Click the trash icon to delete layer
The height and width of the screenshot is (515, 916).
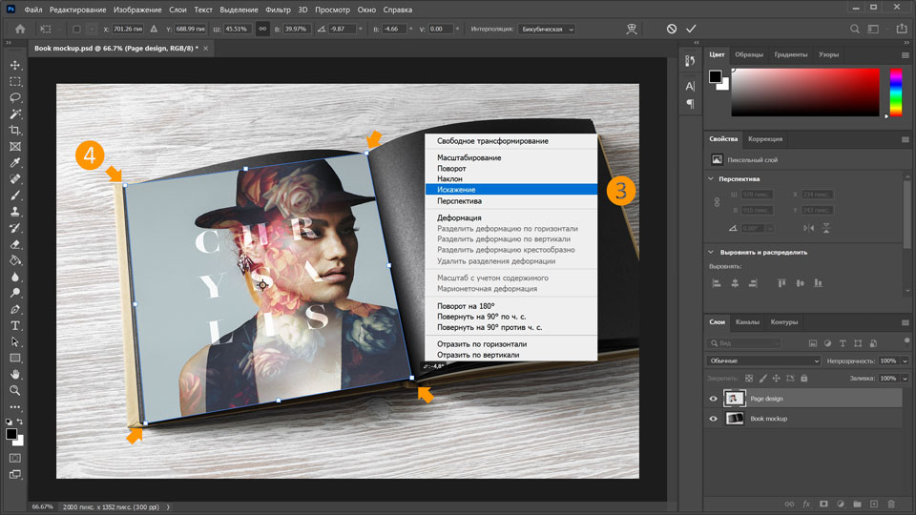[891, 503]
